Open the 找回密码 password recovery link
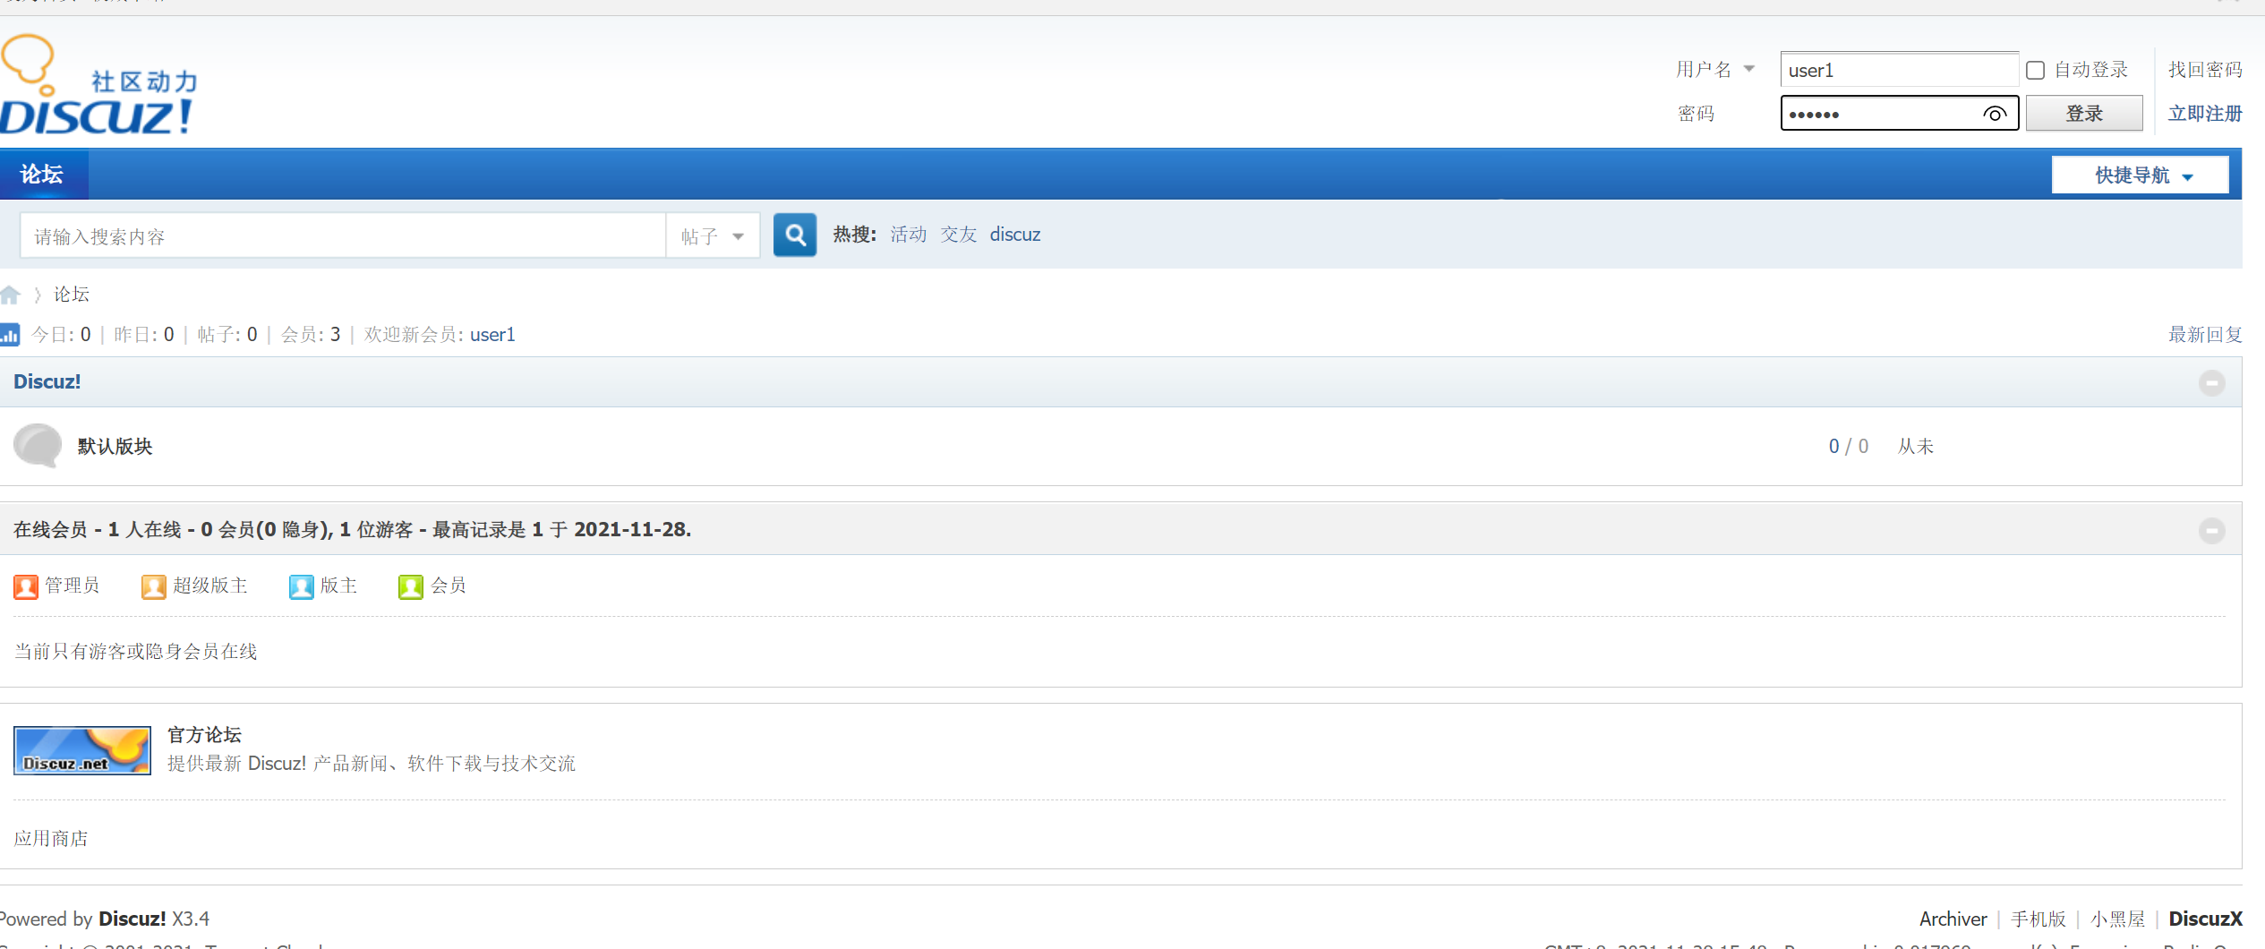 [x=2205, y=70]
